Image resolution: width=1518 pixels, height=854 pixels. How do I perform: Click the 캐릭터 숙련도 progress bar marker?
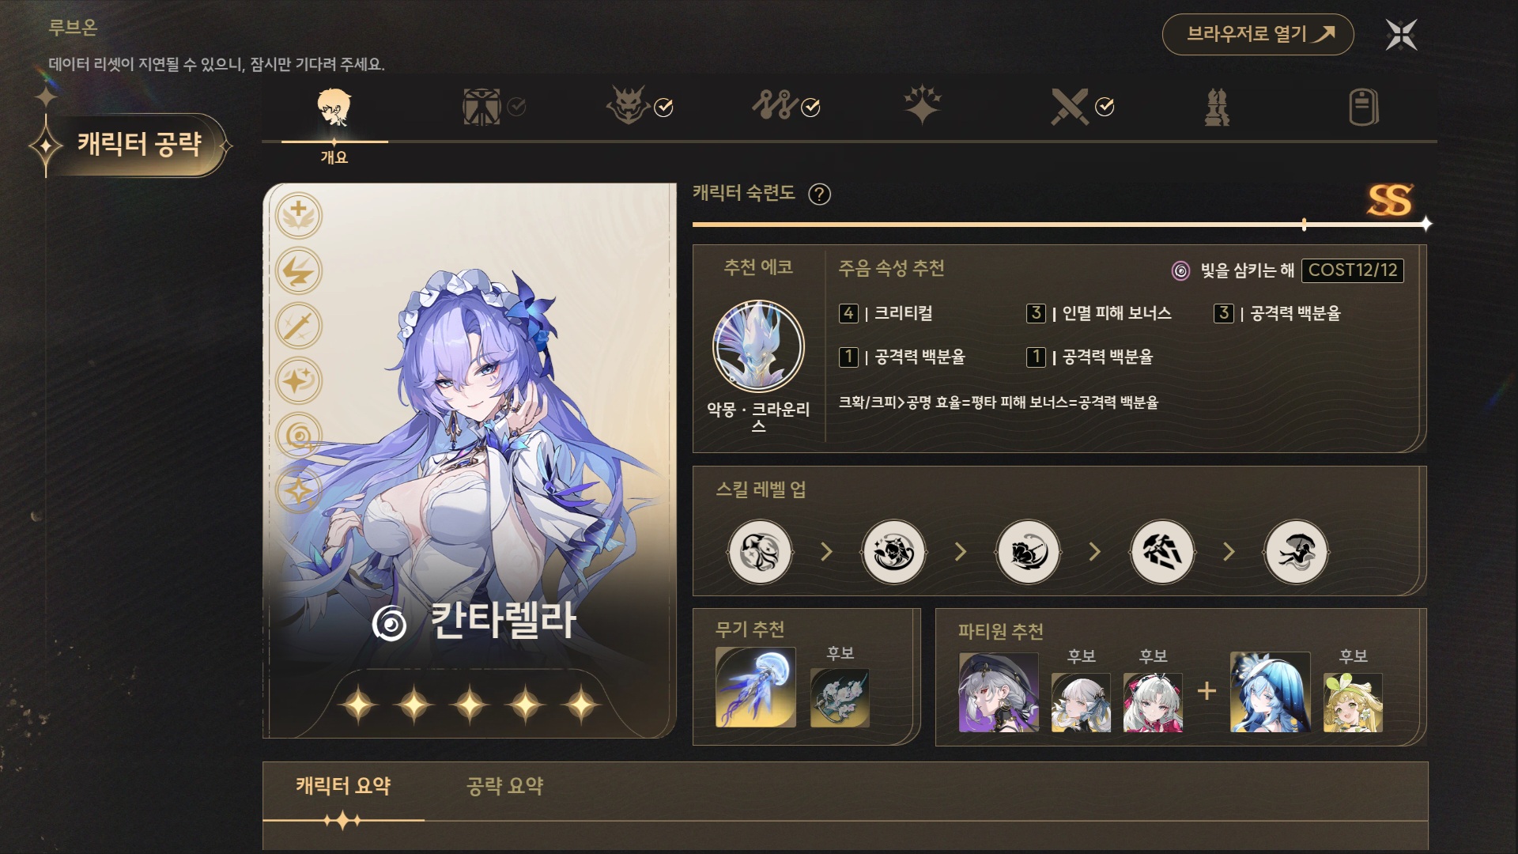click(x=1304, y=225)
